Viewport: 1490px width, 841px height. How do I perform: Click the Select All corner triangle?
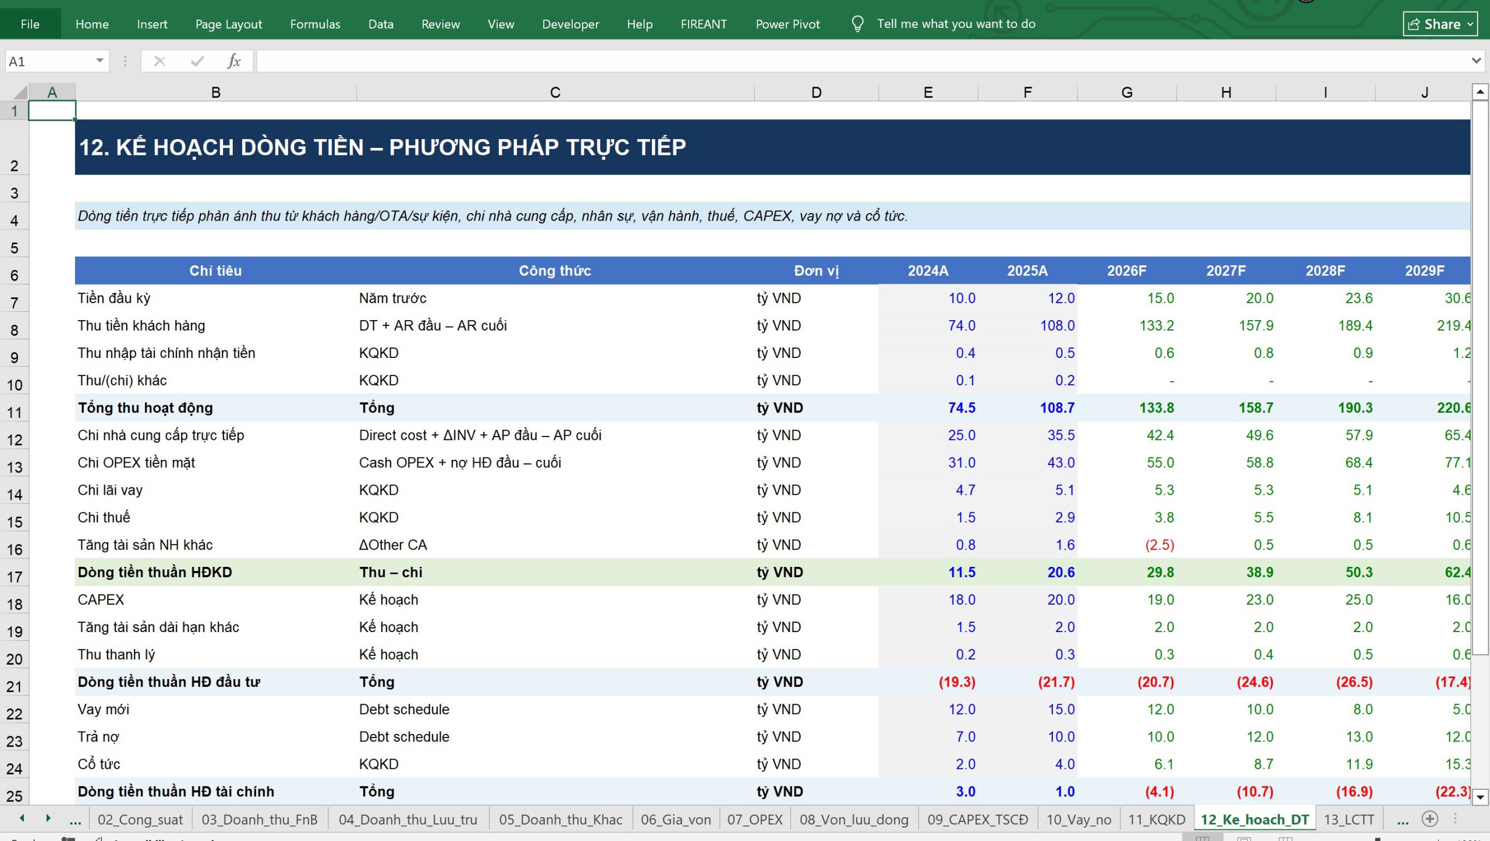point(20,92)
